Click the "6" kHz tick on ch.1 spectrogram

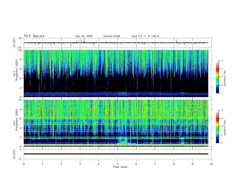click(x=21, y=69)
